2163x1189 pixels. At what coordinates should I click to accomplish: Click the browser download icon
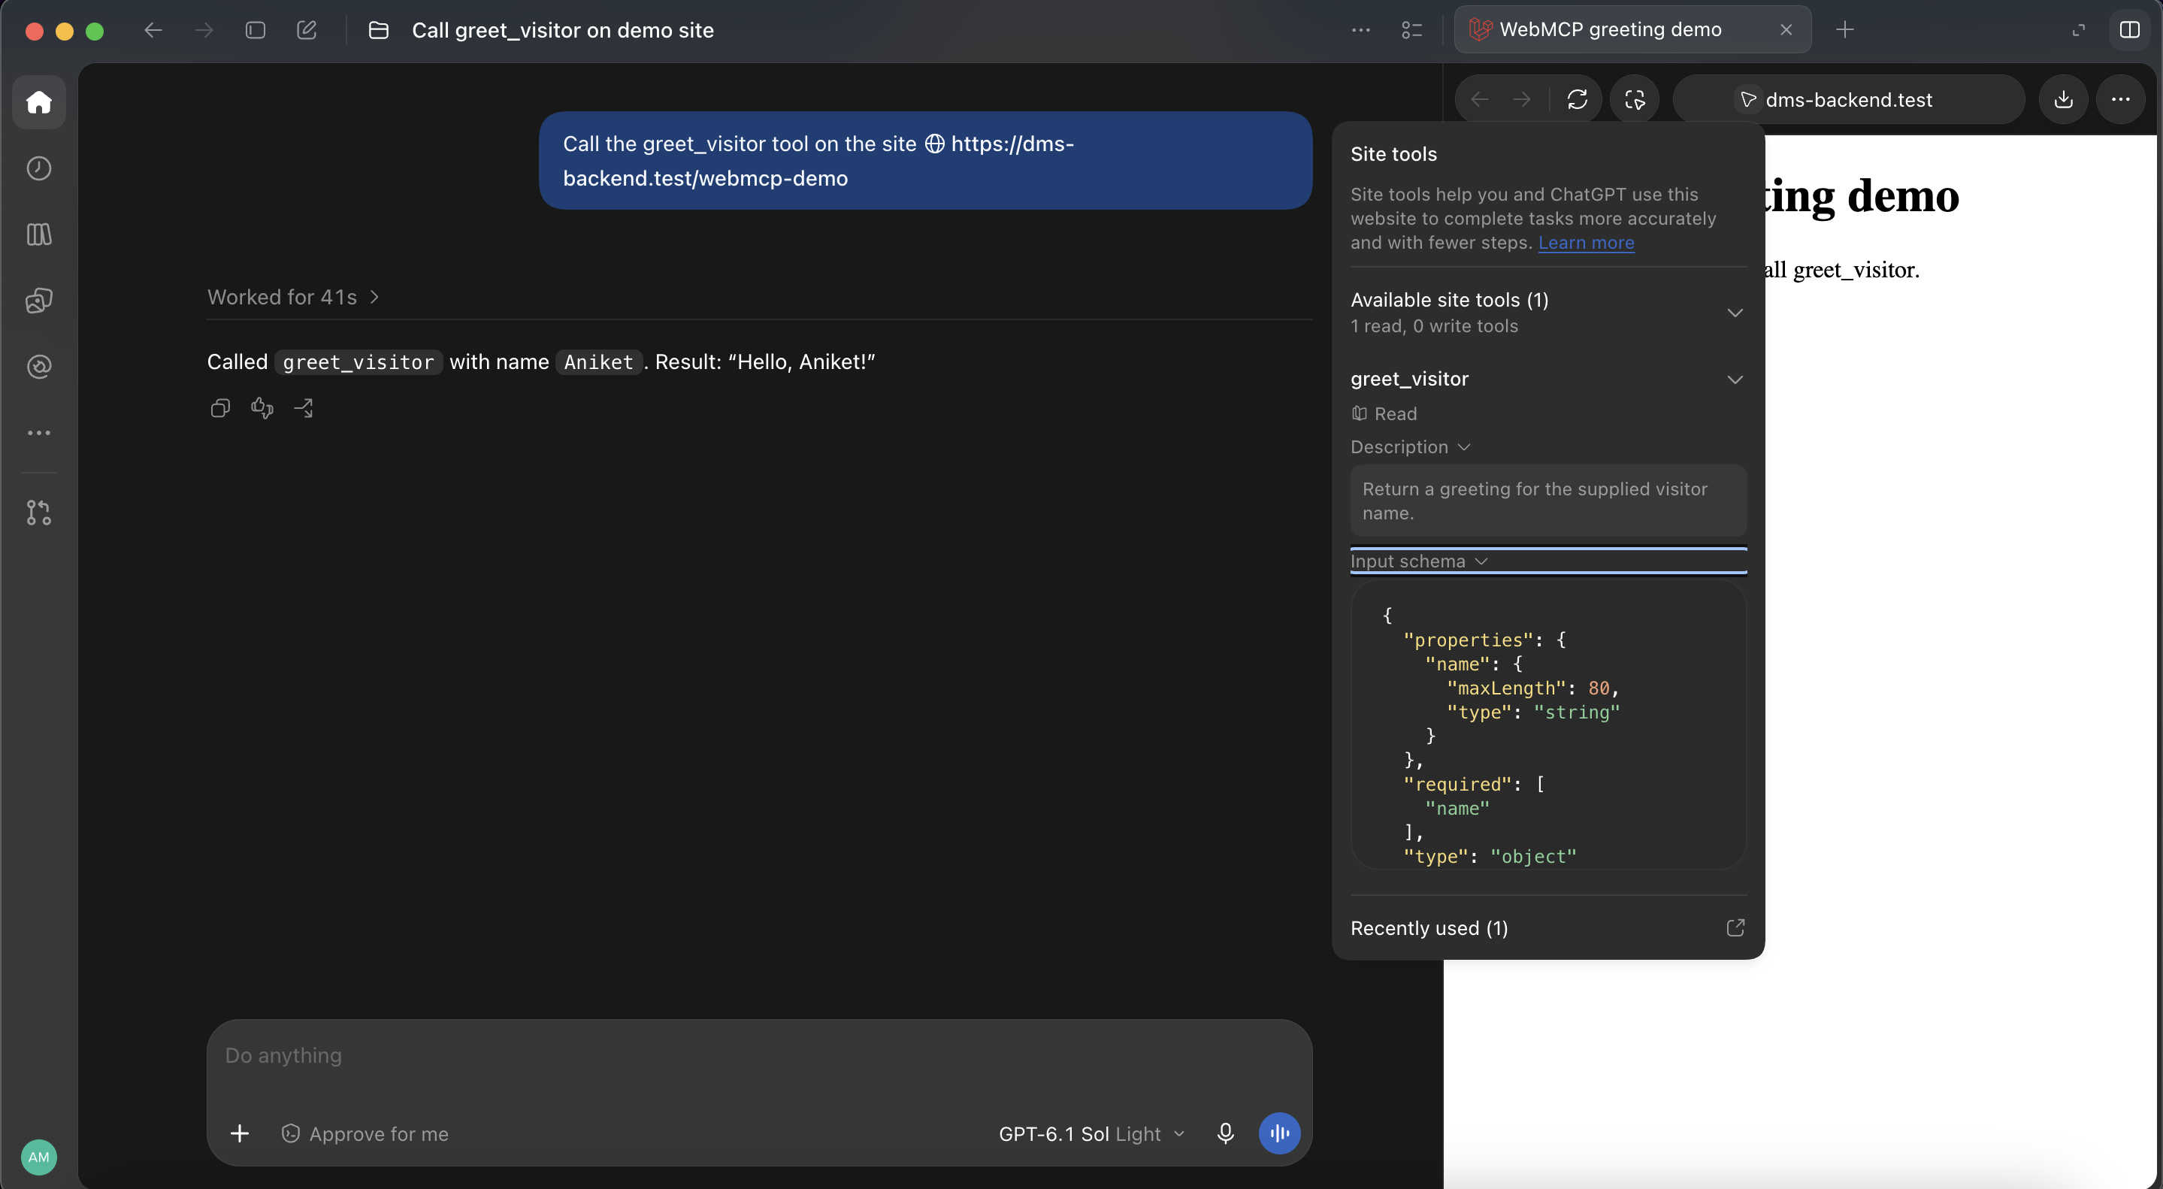(2063, 100)
